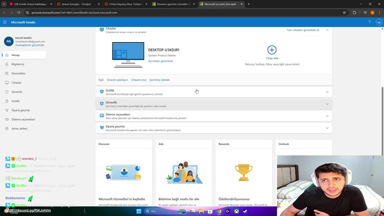Expand the Ödeme seçenekleri section chevron
384x216 pixels.
coord(327,116)
